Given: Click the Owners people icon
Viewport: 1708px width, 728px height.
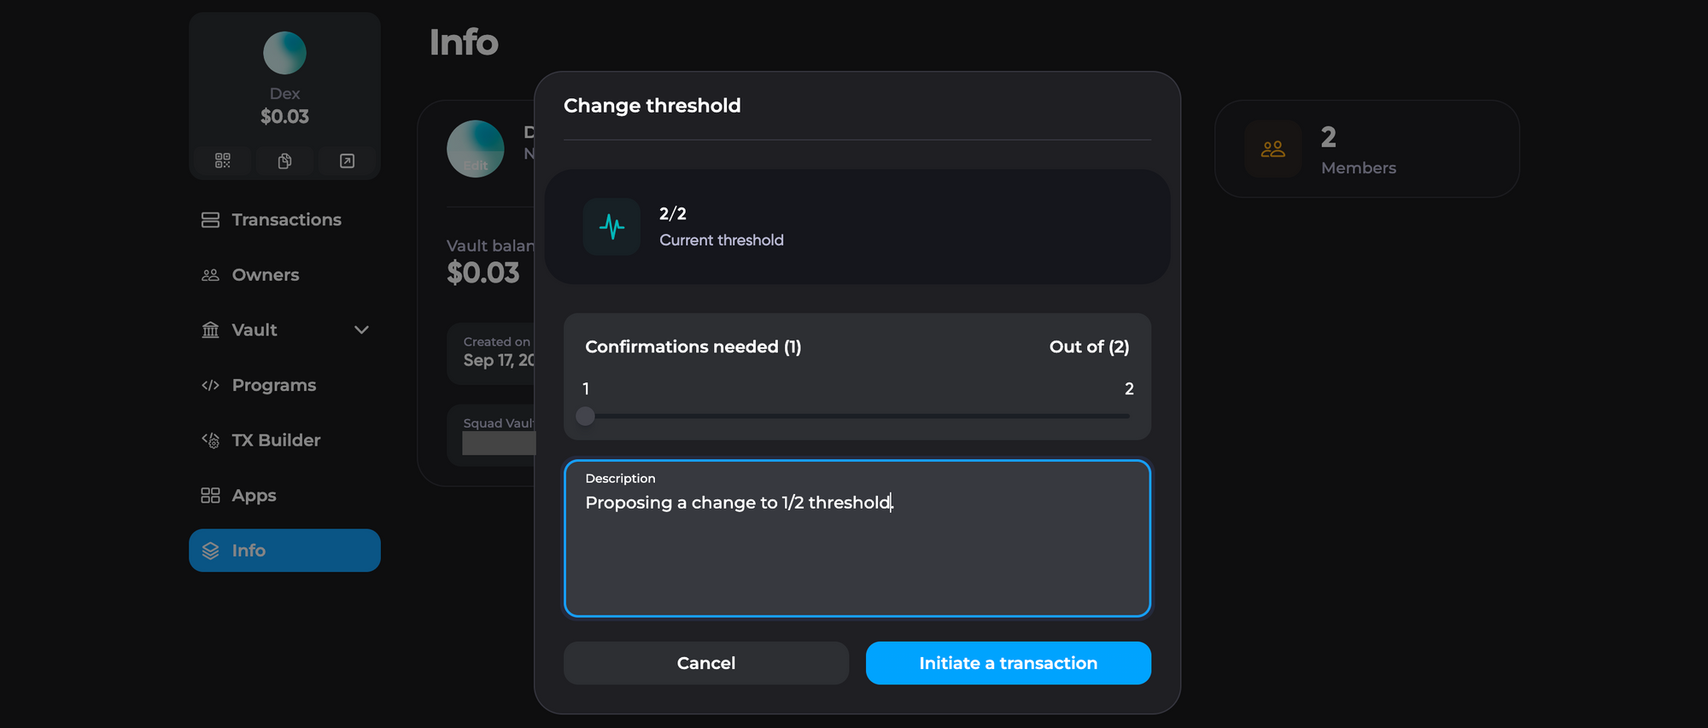Looking at the screenshot, I should [209, 274].
